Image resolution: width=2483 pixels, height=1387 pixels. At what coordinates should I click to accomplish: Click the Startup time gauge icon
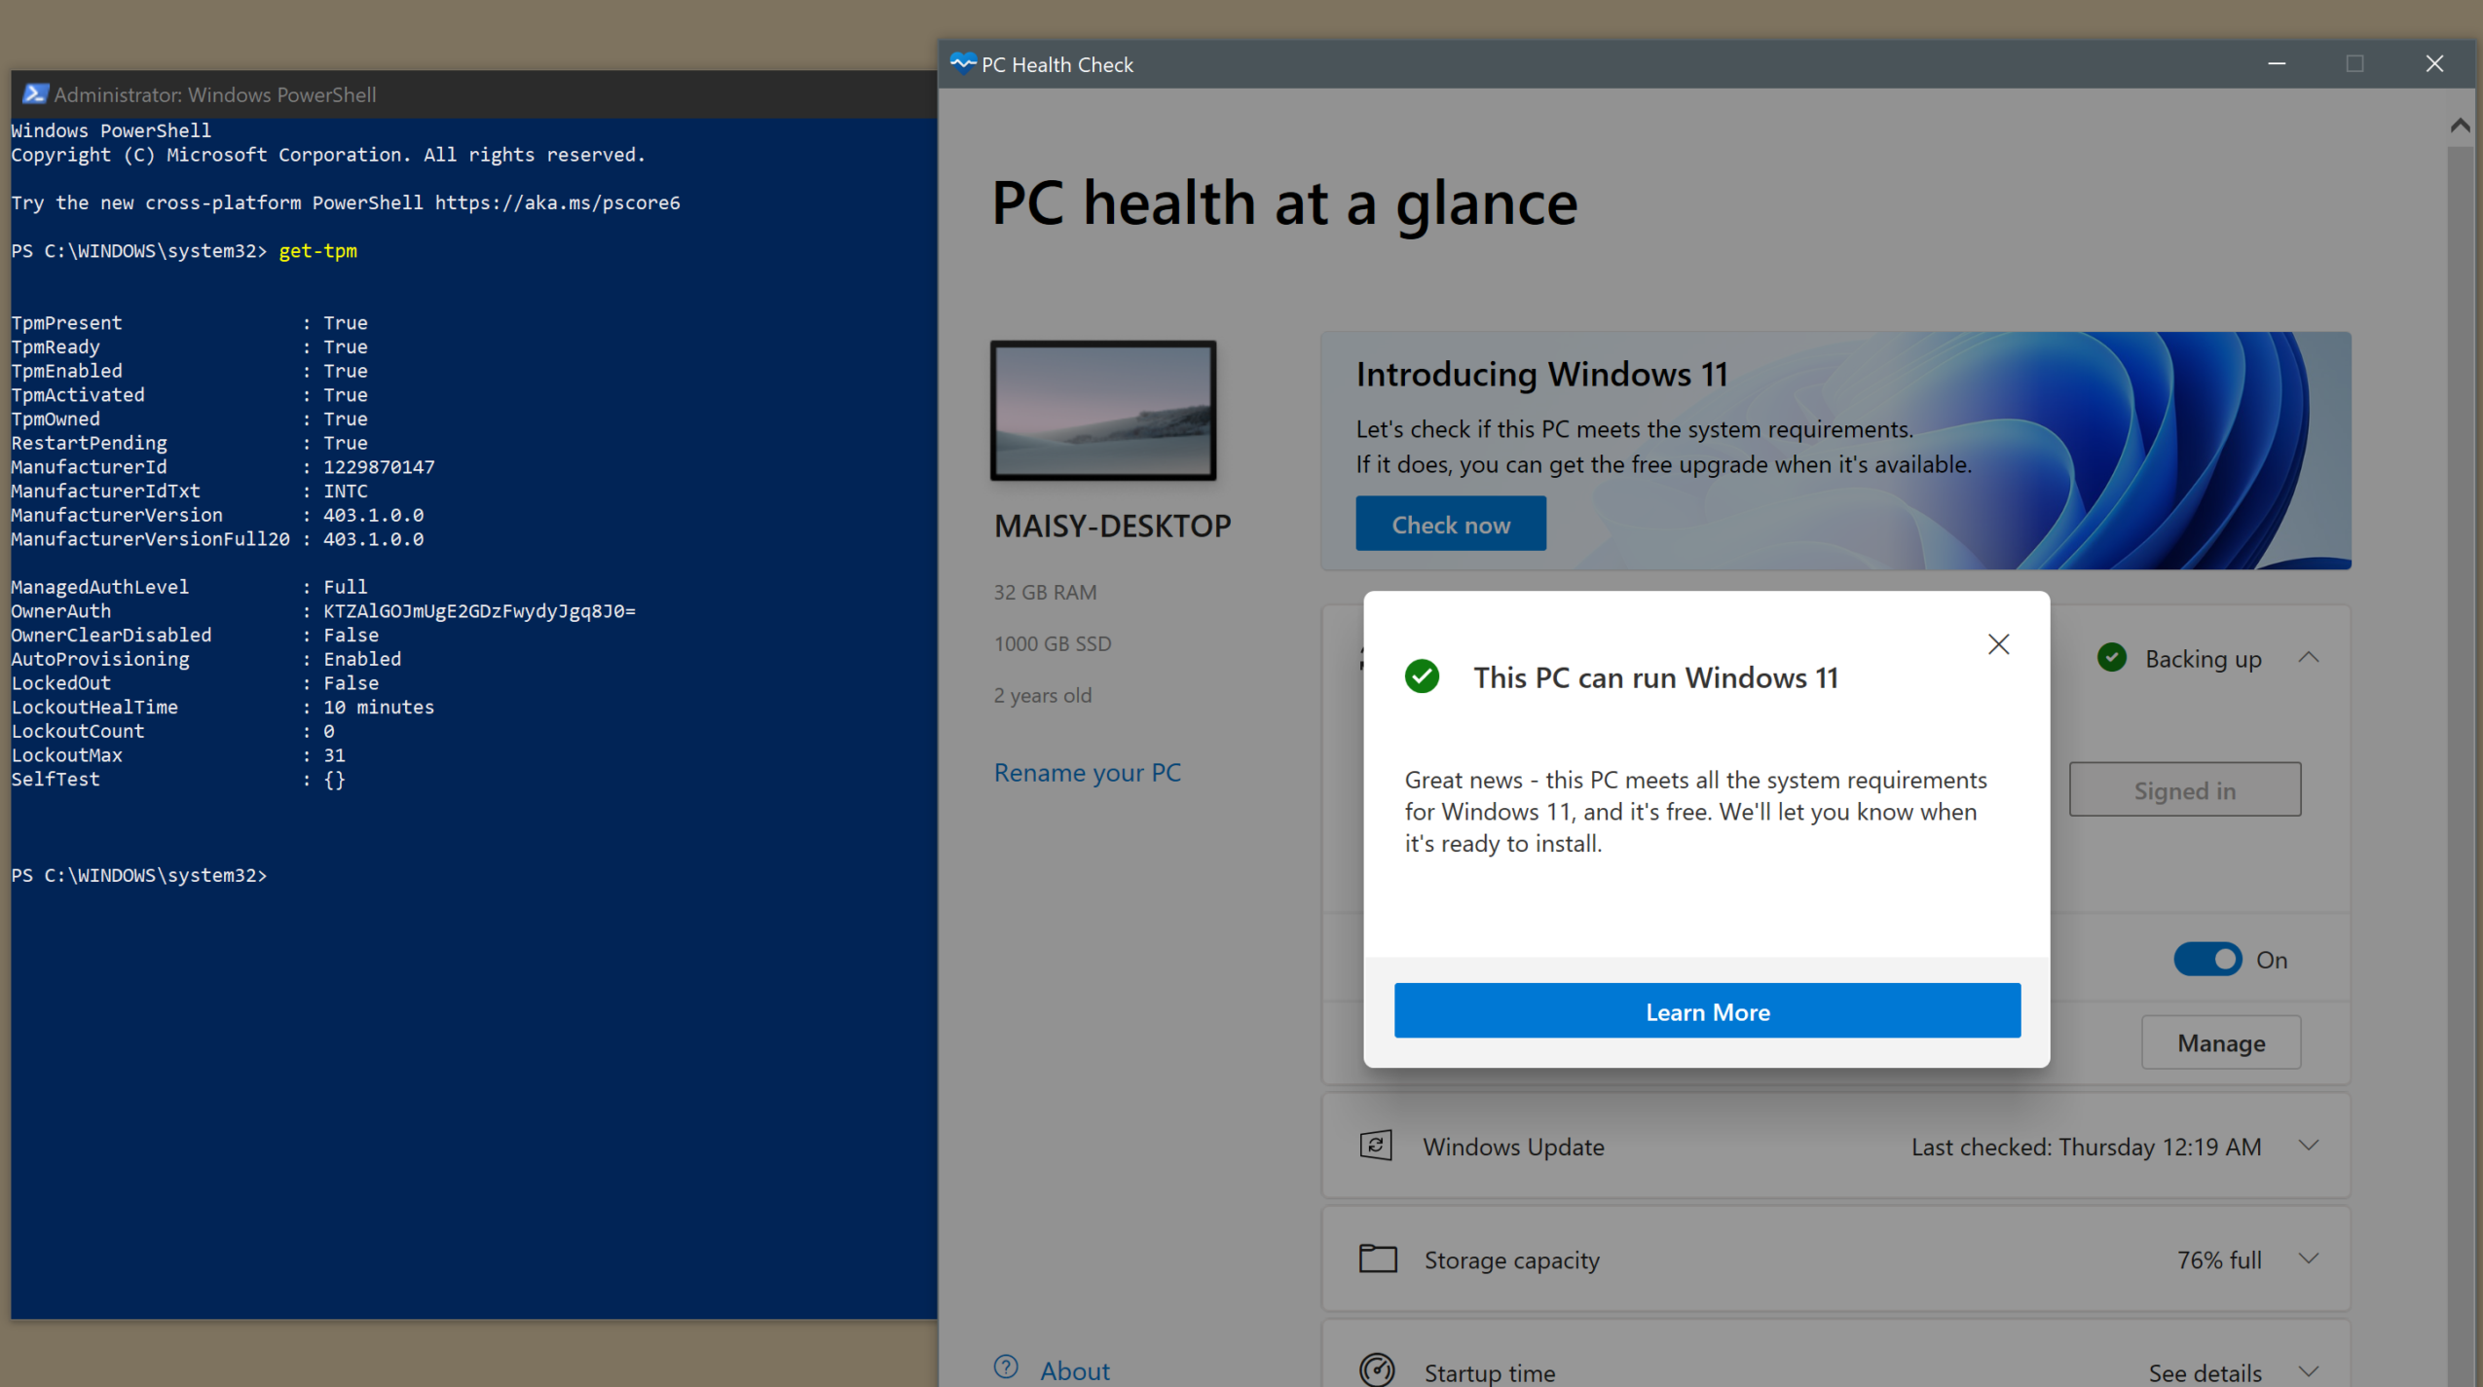pos(1377,1369)
